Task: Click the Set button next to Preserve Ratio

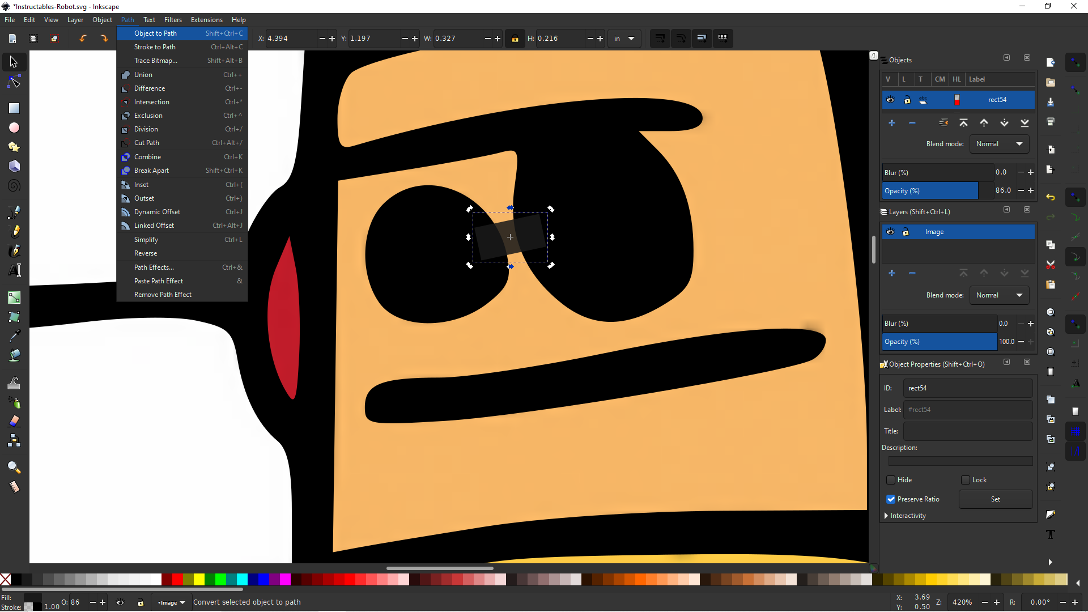Action: pyautogui.click(x=995, y=499)
